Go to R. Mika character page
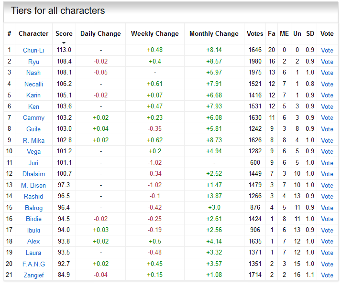Screen dimensions: 342x286 point(33,140)
